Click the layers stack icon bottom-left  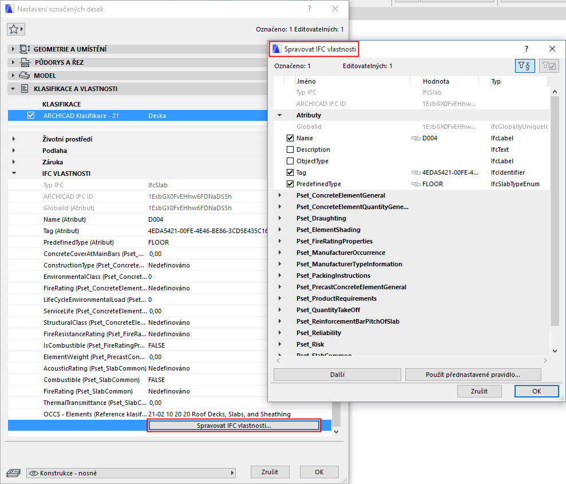point(13,471)
